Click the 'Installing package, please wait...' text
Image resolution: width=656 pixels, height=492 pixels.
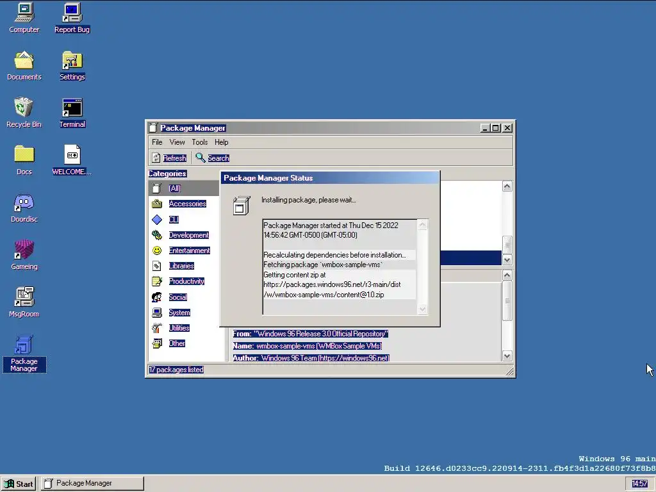point(309,200)
